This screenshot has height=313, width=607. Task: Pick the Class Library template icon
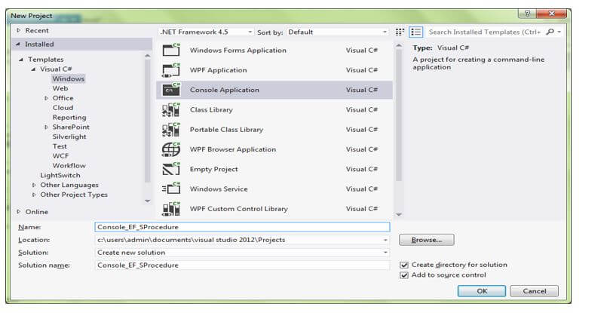pyautogui.click(x=171, y=110)
